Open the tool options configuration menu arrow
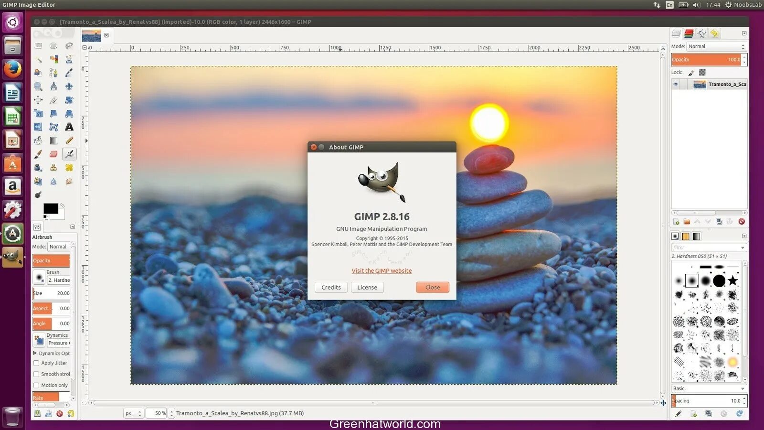 coord(73,227)
